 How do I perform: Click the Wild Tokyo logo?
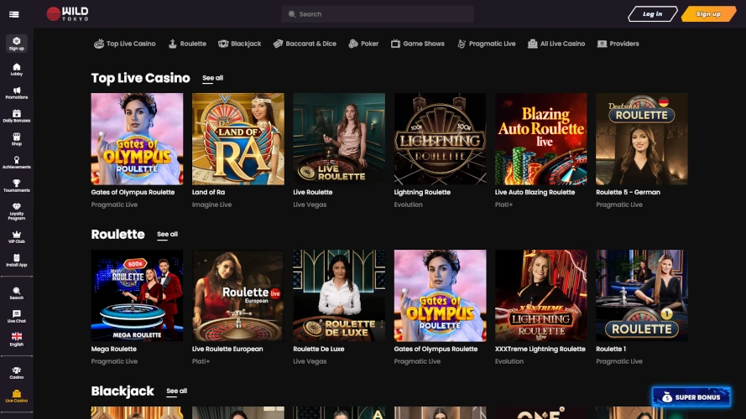(x=67, y=13)
